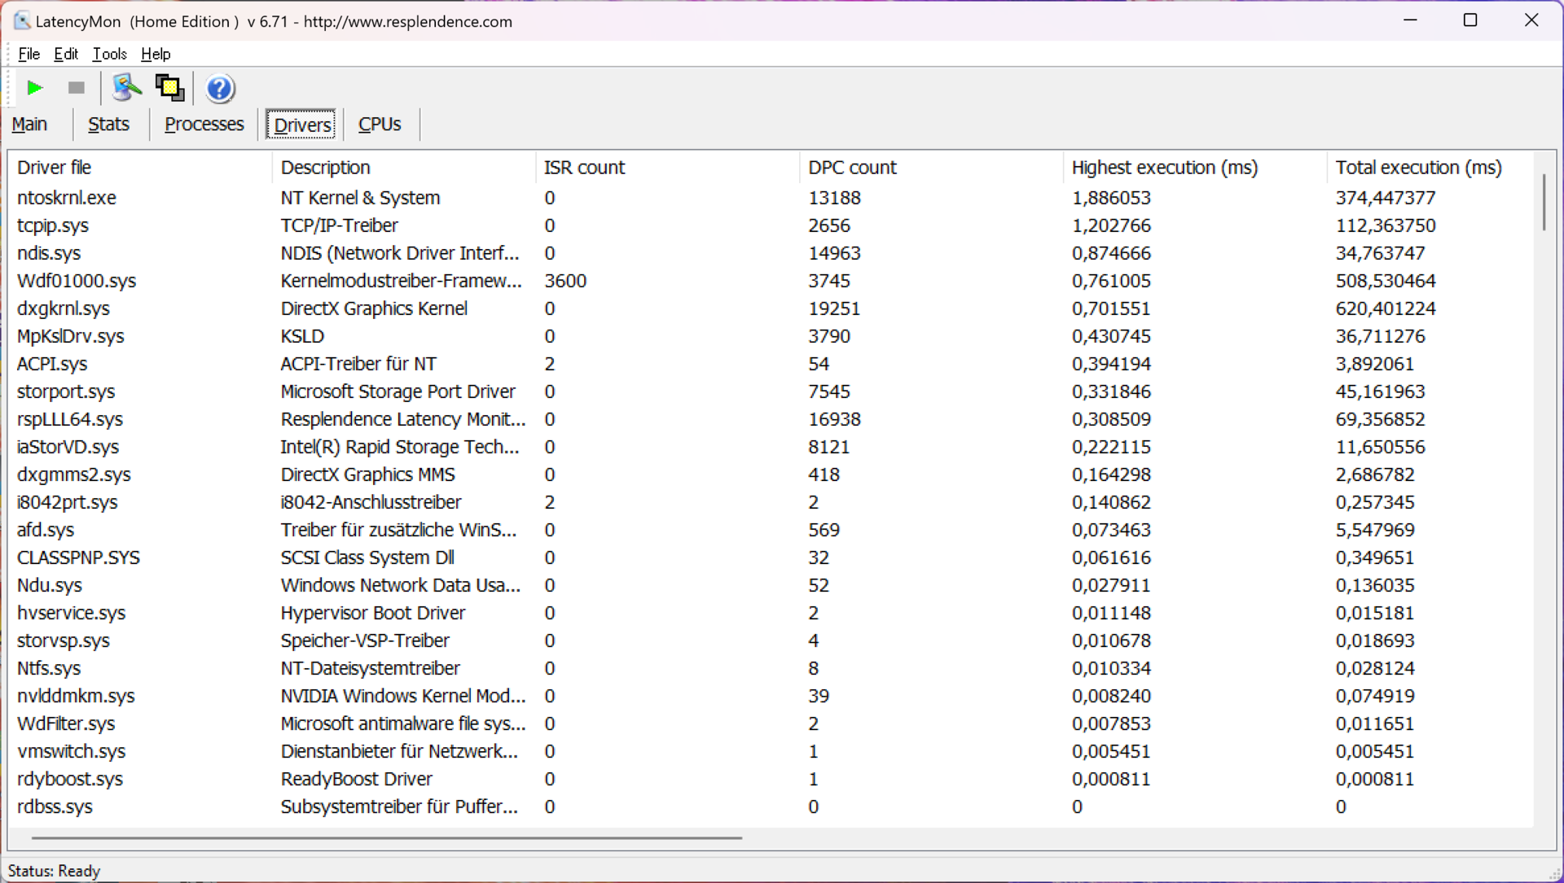Open the Edit menu
This screenshot has height=883, width=1564.
point(66,54)
